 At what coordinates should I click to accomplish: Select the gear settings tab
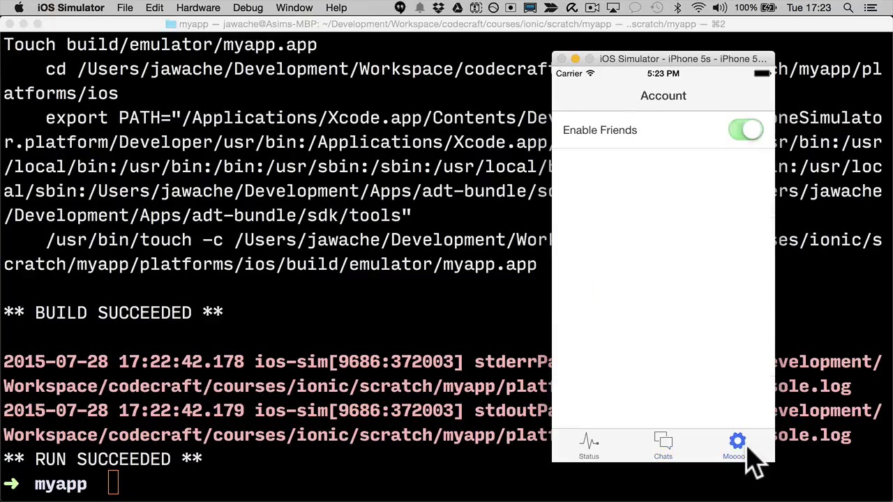click(x=737, y=446)
